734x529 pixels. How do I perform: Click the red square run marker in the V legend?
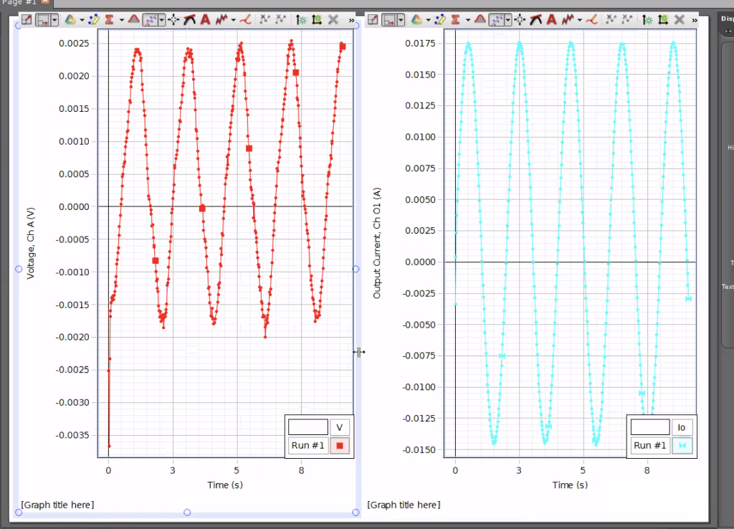pyautogui.click(x=340, y=445)
